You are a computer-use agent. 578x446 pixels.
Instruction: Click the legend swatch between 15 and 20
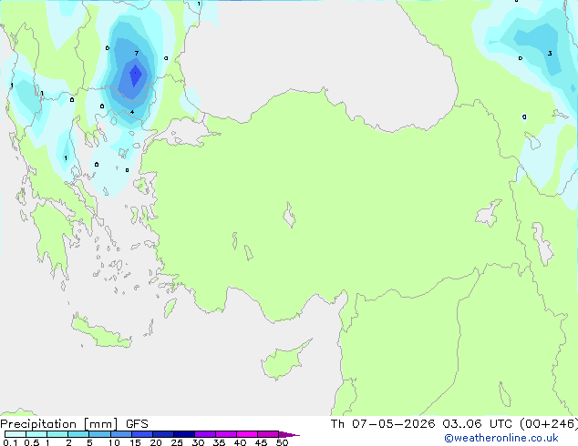(142, 434)
